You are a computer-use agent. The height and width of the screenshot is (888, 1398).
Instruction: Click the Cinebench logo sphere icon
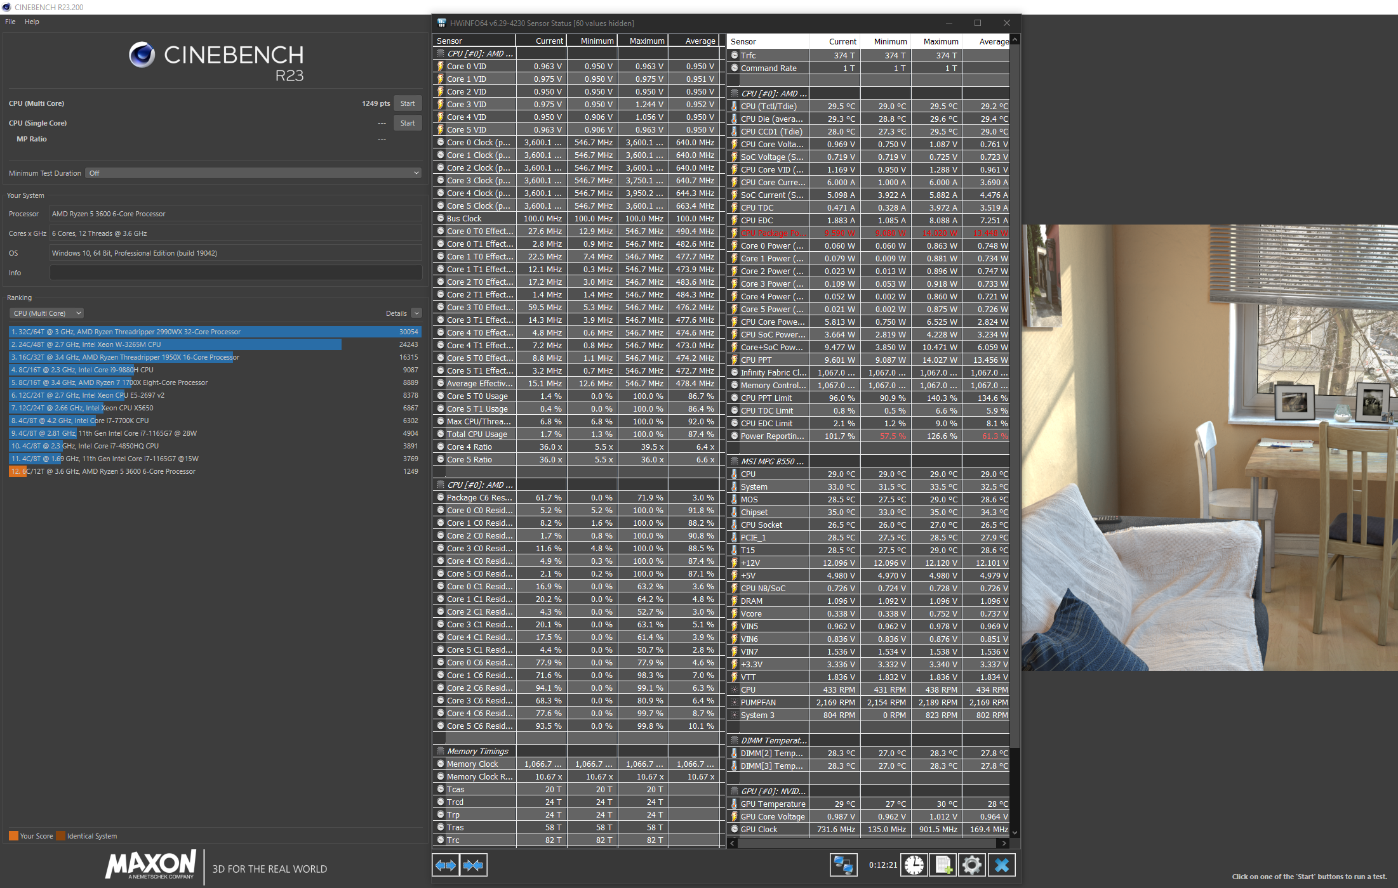tap(142, 55)
